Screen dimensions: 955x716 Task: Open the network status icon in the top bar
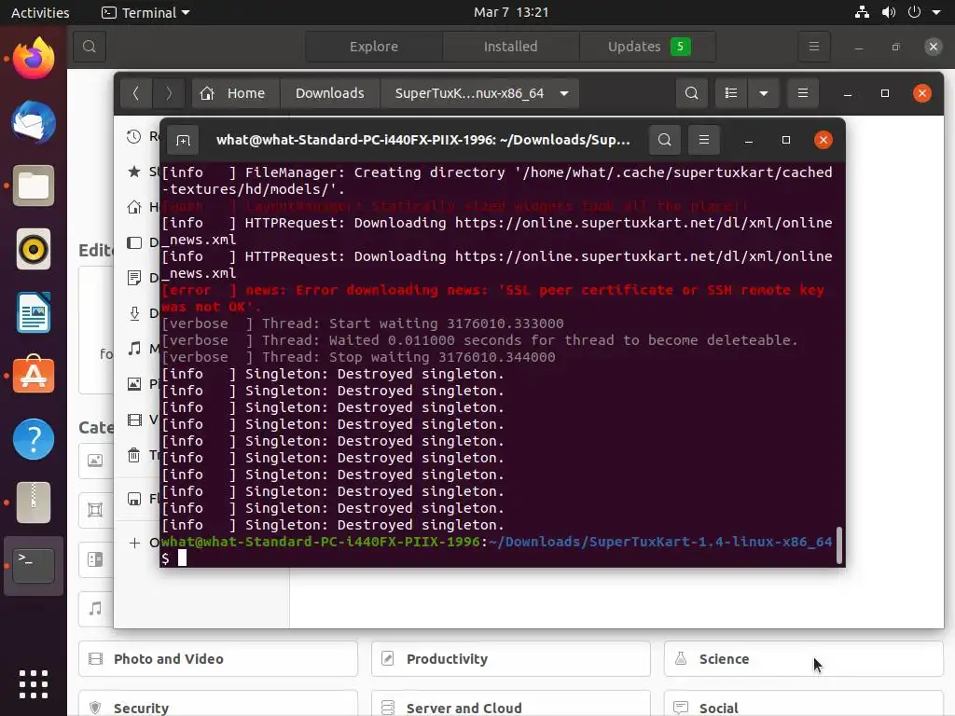click(x=862, y=12)
